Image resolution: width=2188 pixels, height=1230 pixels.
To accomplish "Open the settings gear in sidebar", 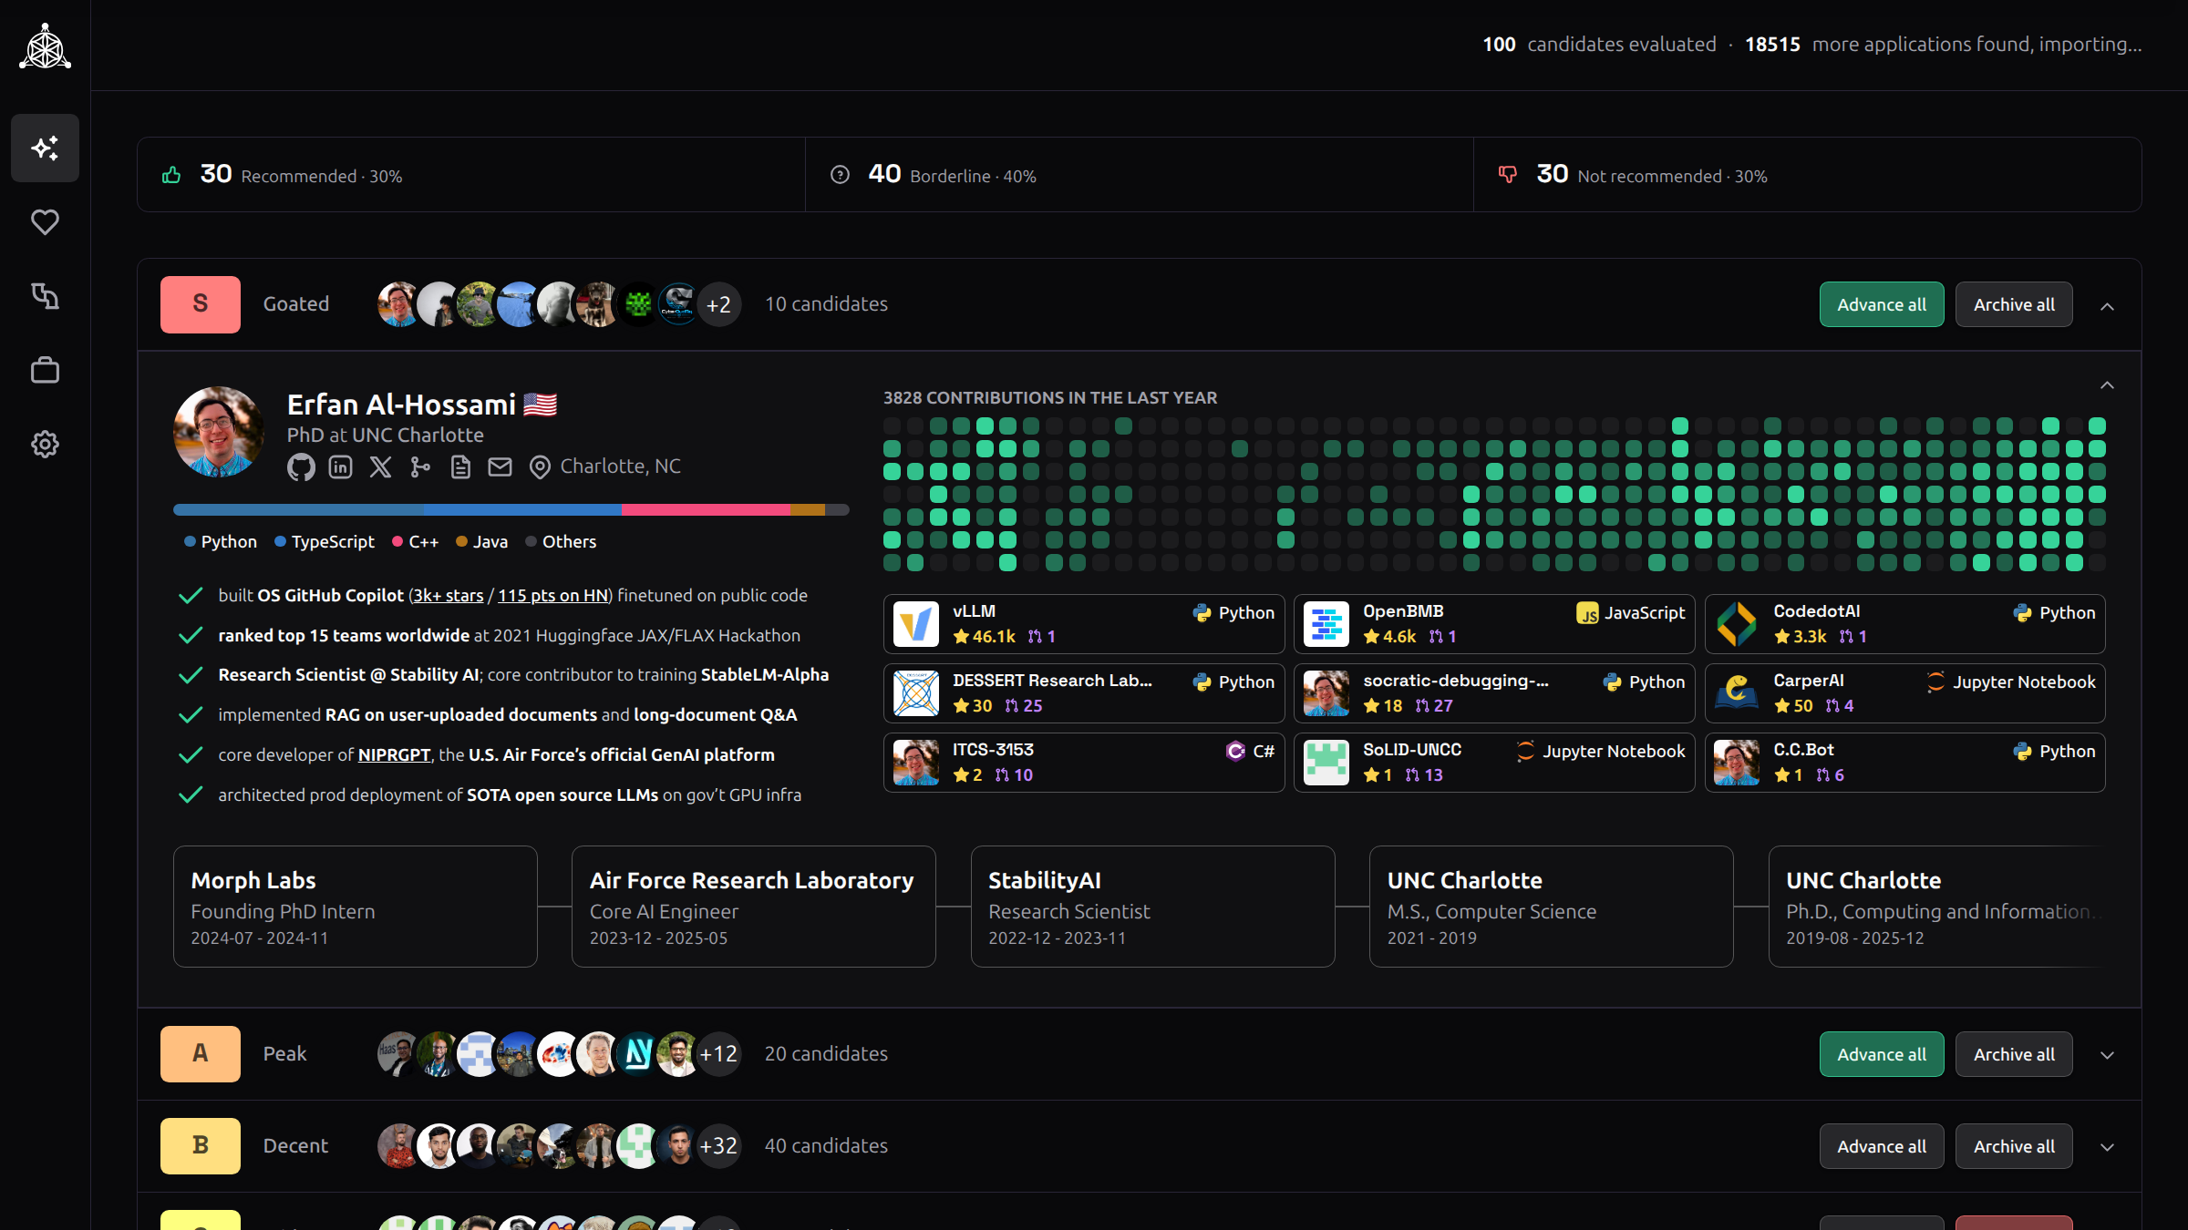I will (45, 445).
